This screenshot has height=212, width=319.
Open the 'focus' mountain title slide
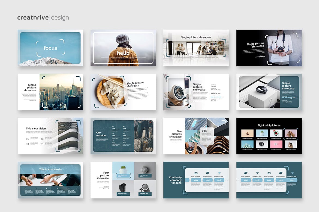50,48
